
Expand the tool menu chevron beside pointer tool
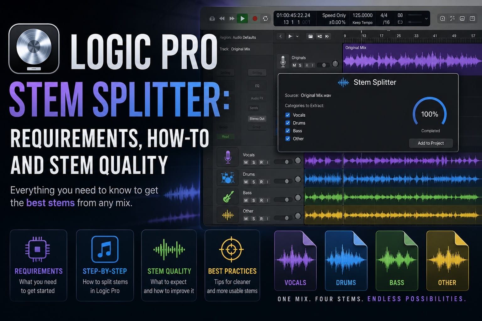pyautogui.click(x=297, y=36)
